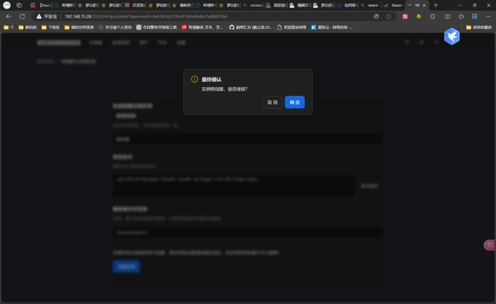
Task: Open browser settings and more menu
Action: (488, 16)
